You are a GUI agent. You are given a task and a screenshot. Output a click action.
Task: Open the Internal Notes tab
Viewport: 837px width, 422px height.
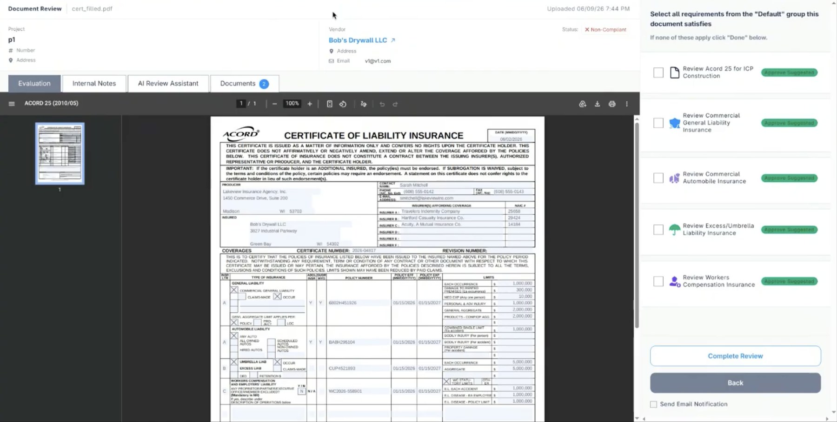tap(94, 84)
